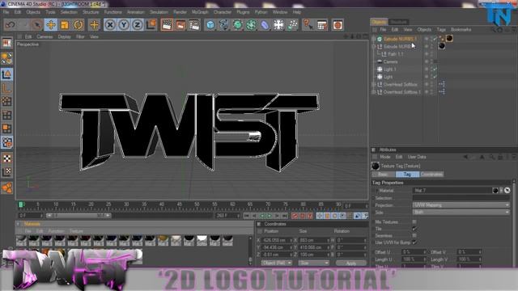Viewport: 518px width, 291px height.
Task: Toggle the Mix Textures checkbox
Action: pyautogui.click(x=414, y=221)
